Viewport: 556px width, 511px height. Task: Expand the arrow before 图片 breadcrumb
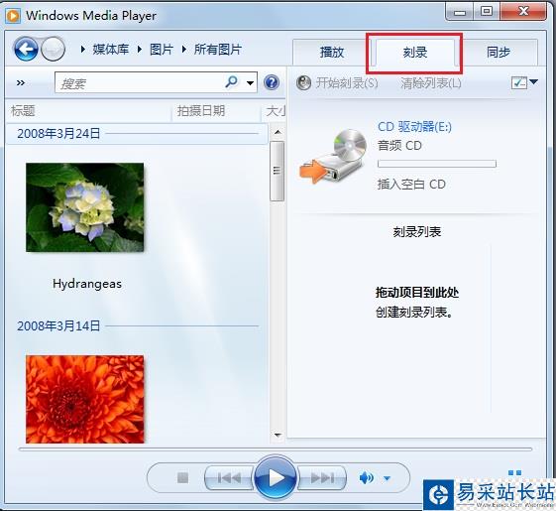[140, 49]
